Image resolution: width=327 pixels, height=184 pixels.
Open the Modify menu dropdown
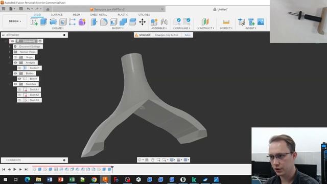(118, 28)
